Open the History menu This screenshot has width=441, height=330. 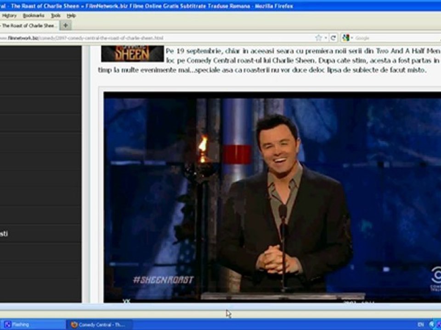pos(9,16)
